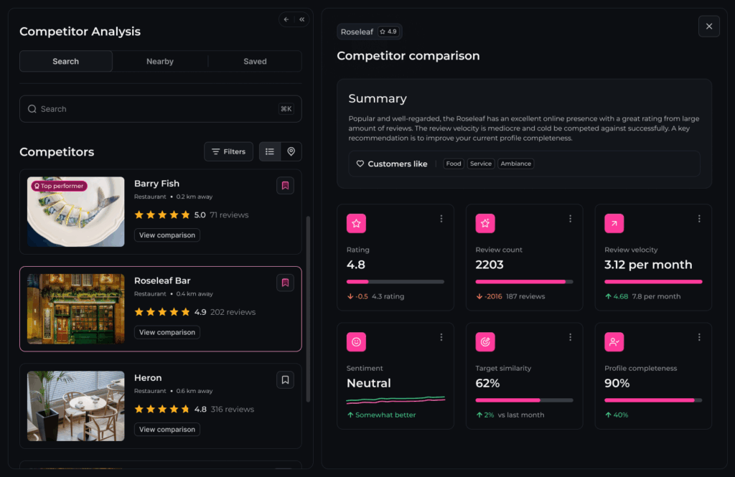Image resolution: width=735 pixels, height=477 pixels.
Task: Click the Target similarity progress bar
Action: [524, 400]
